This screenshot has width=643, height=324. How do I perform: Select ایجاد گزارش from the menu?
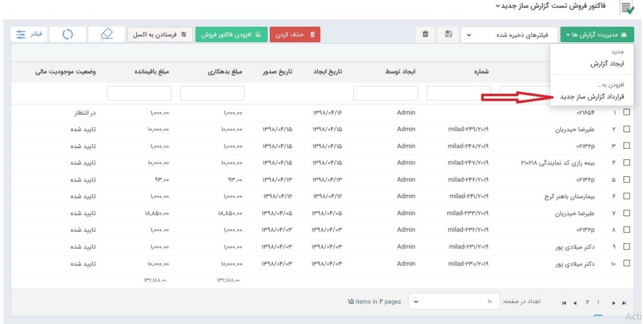click(606, 64)
